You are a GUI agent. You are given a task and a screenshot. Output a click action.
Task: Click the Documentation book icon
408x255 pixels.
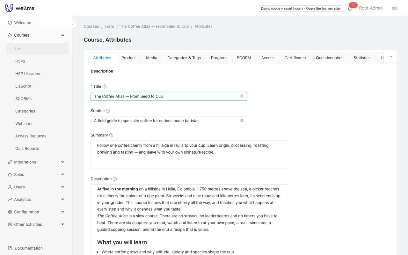tap(10, 248)
